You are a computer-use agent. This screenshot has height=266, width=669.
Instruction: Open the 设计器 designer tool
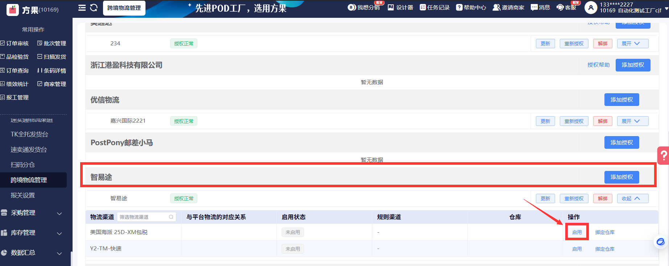coord(401,7)
